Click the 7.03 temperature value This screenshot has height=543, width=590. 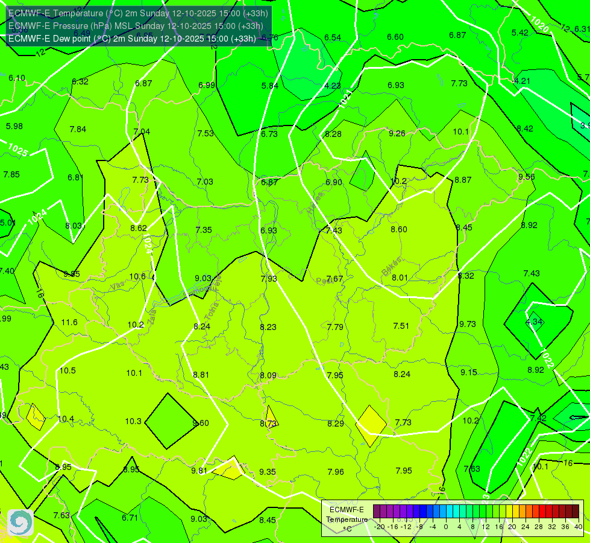pyautogui.click(x=205, y=182)
